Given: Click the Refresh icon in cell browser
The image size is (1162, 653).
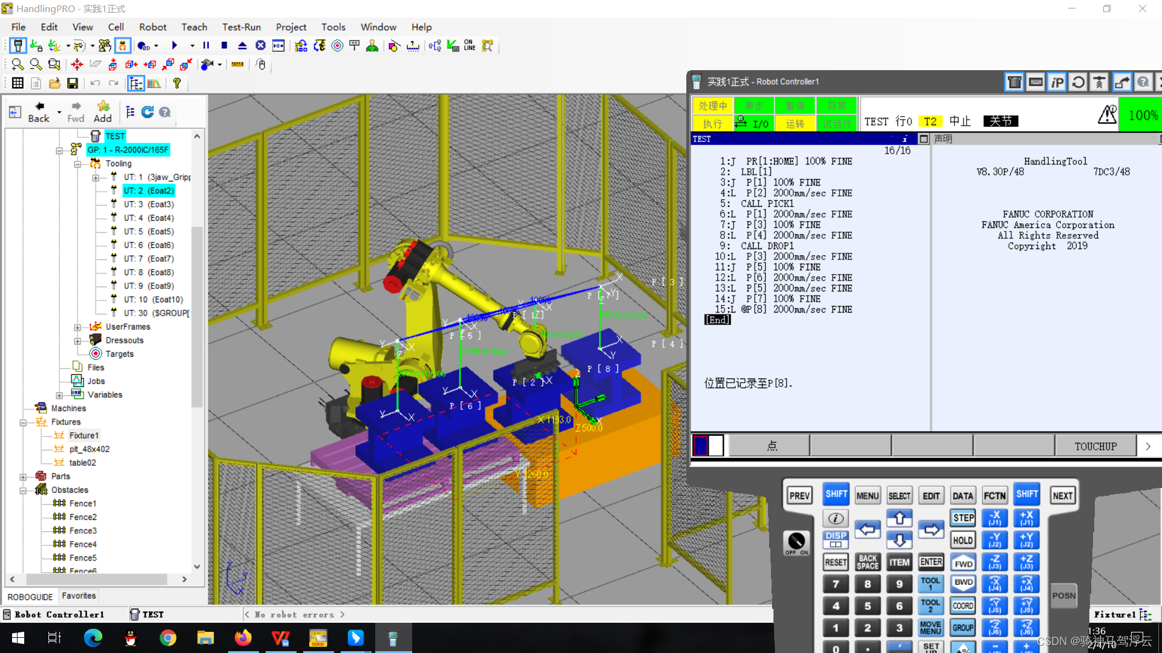Looking at the screenshot, I should (147, 112).
